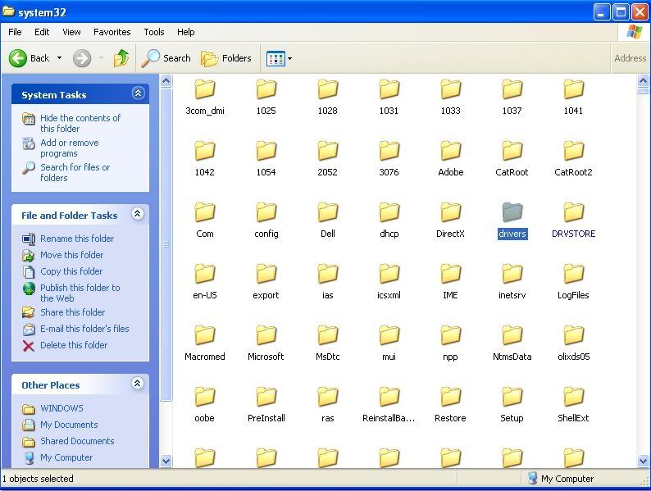Viewport: 651px width, 491px height.
Task: Select the drivers folder icon
Action: point(512,212)
